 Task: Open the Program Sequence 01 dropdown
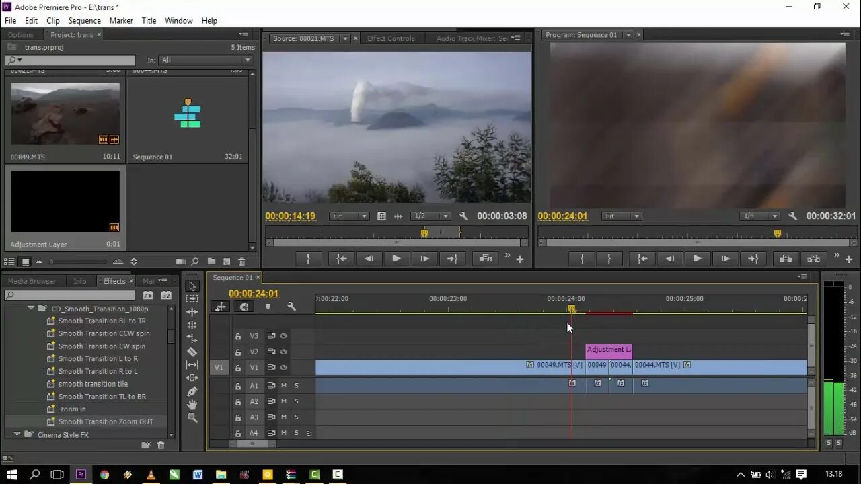tap(628, 35)
